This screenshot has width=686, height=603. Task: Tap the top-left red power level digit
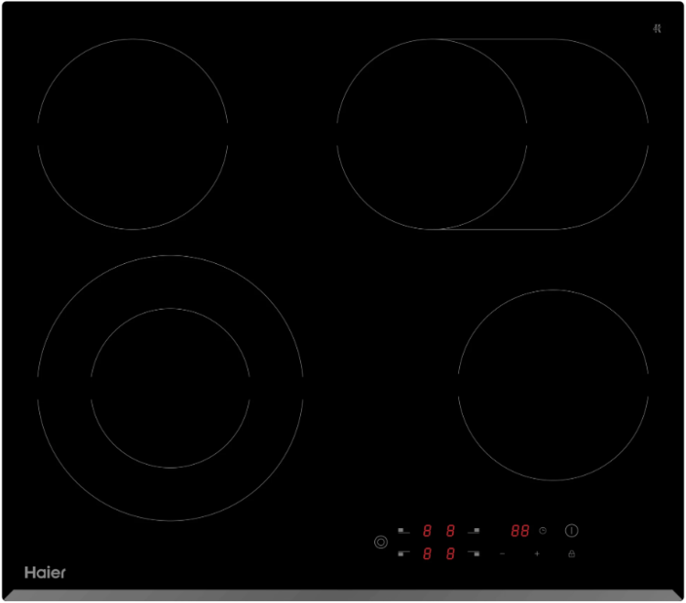click(427, 530)
